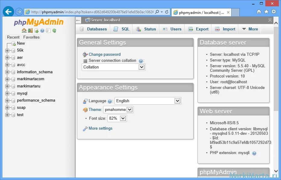Click the Server: localhost breadcrumb link
The height and width of the screenshot is (180, 281).
pyautogui.click(x=105, y=20)
